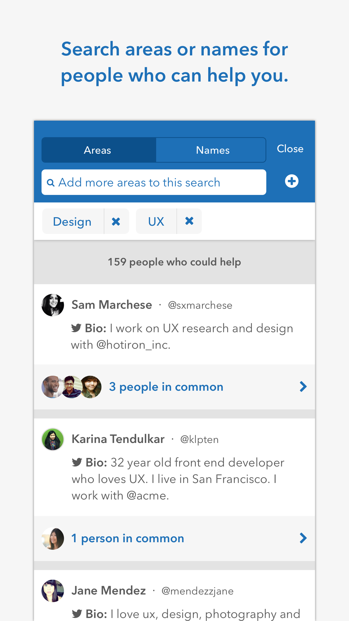349x621 pixels.
Task: Click Karina's bio text about front end developer
Action: [x=178, y=479]
